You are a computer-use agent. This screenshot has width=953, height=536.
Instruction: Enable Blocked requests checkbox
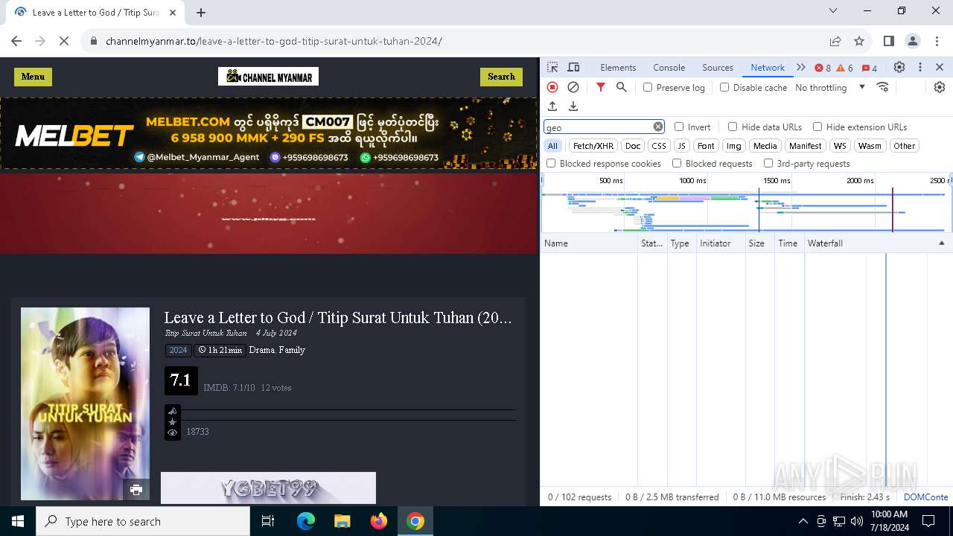677,163
